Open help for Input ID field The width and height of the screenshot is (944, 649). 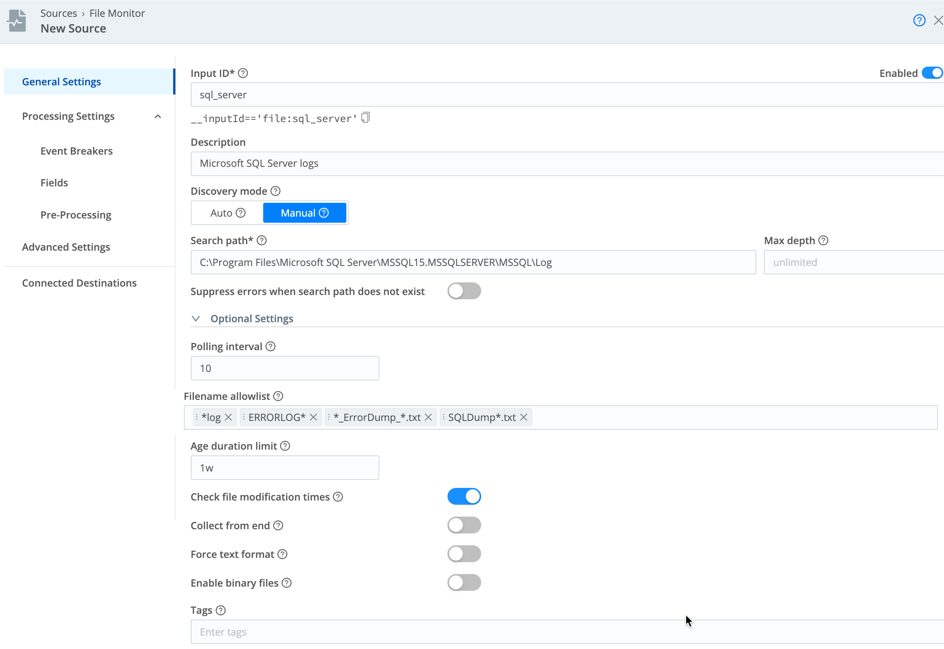click(243, 73)
